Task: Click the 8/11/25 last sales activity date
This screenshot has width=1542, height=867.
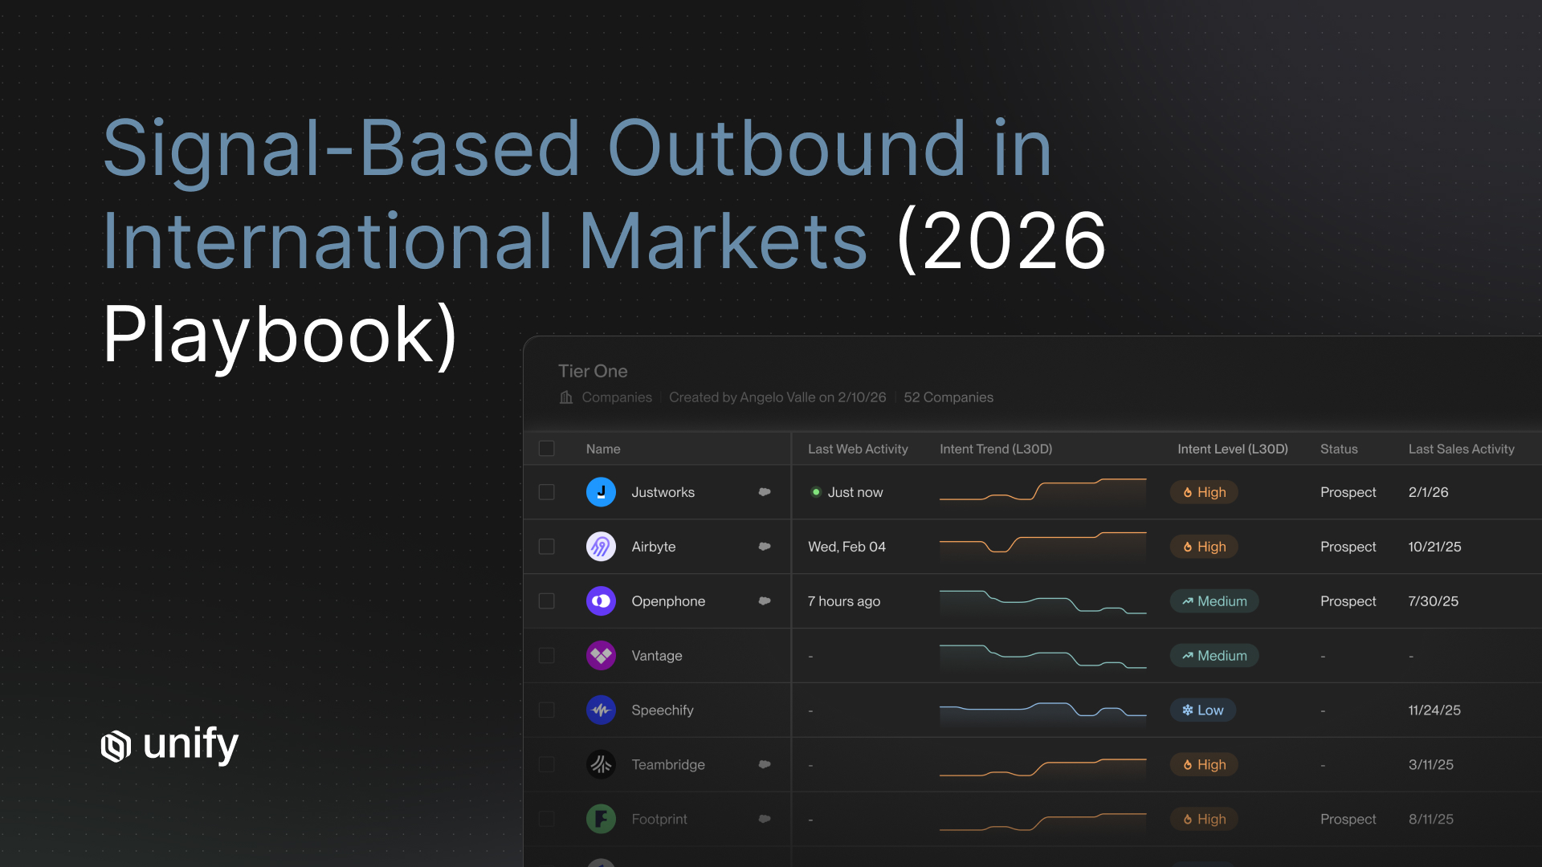Action: pos(1430,820)
